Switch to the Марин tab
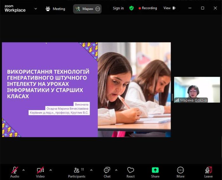 pos(87,9)
